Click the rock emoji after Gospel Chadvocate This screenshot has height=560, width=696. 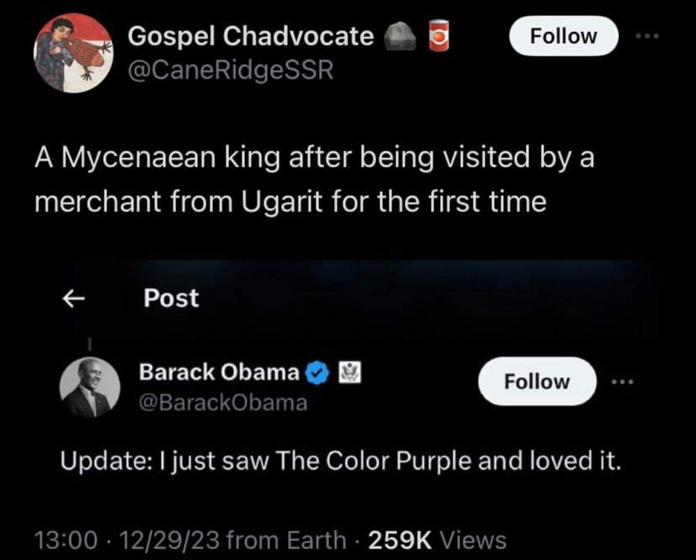tap(400, 36)
